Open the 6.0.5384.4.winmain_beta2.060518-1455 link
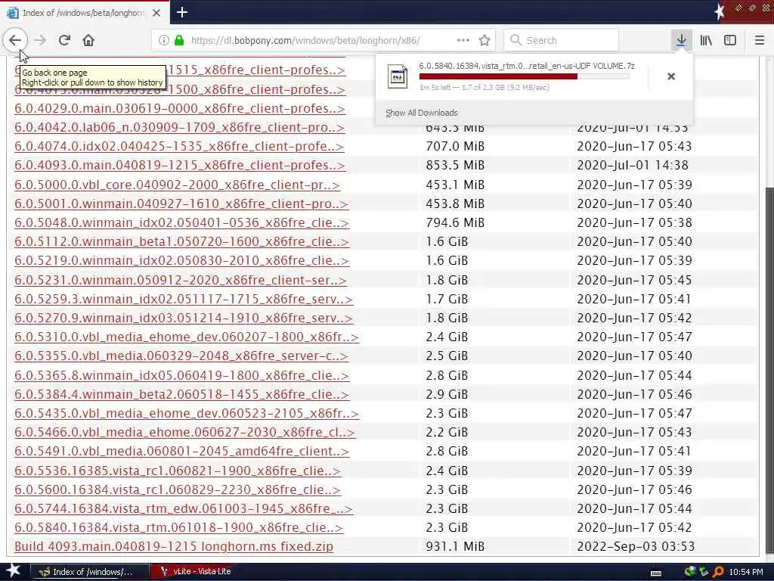774x581 pixels. [x=181, y=394]
